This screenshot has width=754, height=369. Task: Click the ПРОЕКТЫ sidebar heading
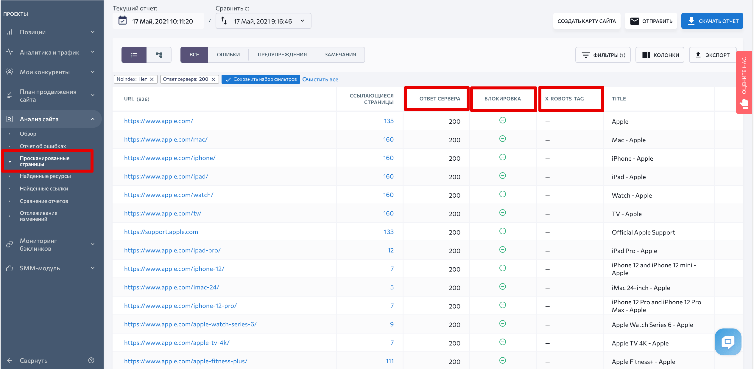tap(15, 14)
